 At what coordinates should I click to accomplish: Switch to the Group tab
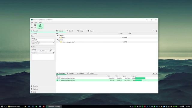click(x=80, y=31)
